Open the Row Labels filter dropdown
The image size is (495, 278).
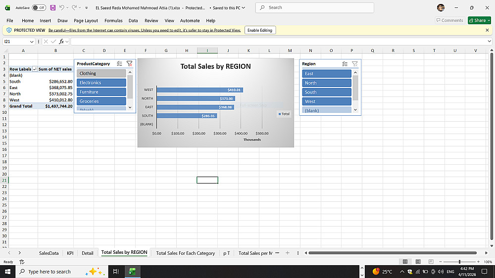point(35,69)
